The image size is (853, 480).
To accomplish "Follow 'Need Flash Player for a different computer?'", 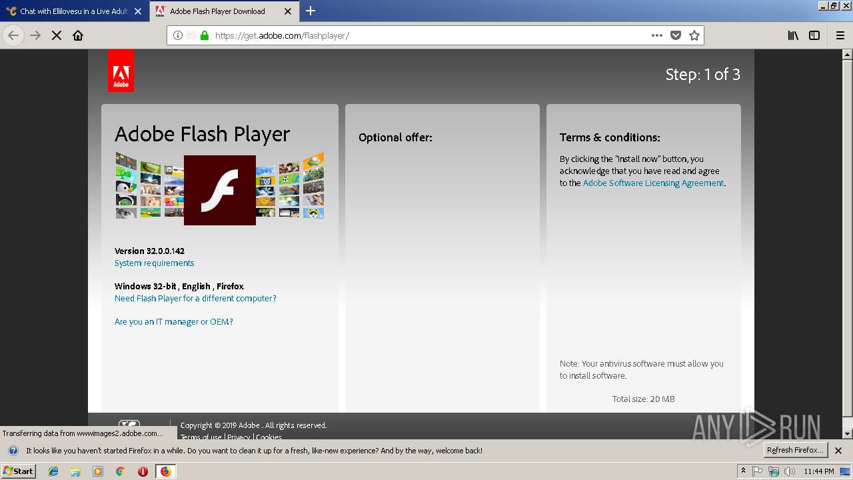I will click(195, 298).
